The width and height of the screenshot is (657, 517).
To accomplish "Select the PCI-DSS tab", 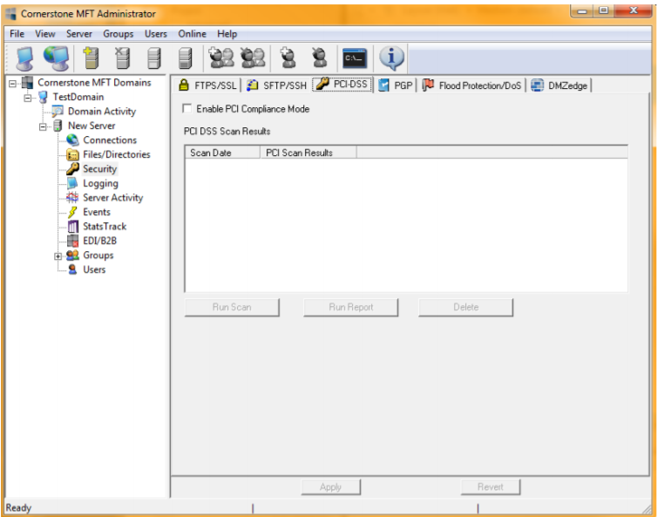I will click(x=342, y=85).
